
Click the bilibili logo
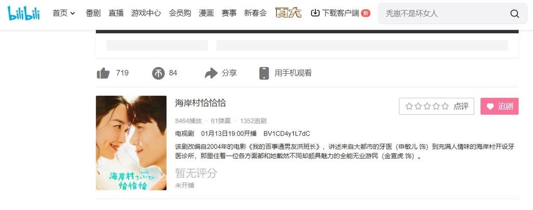coord(24,13)
